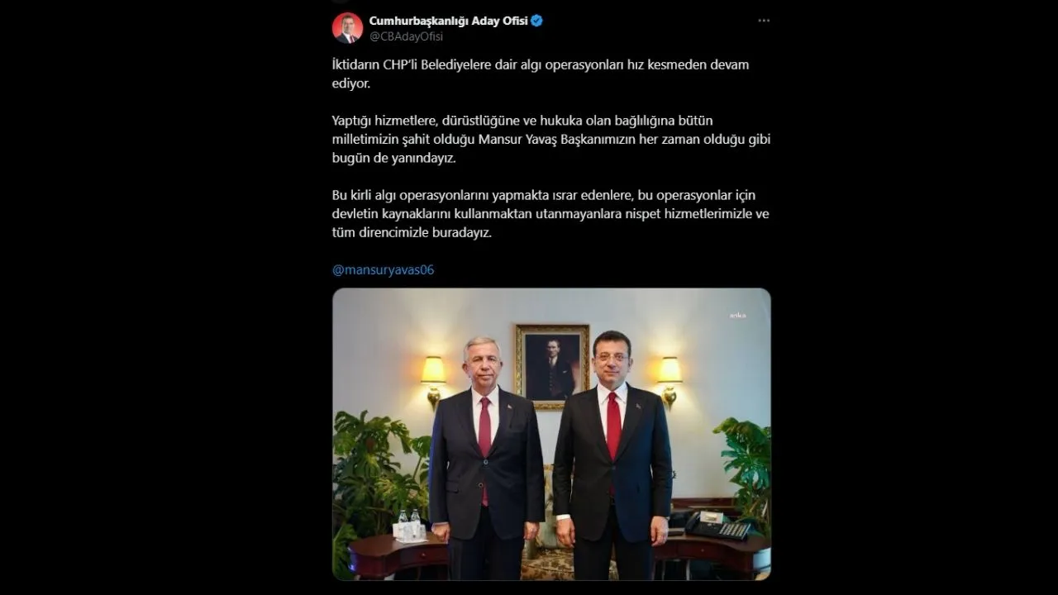Click the paragraph beginning Bu kirli algı

[550, 214]
